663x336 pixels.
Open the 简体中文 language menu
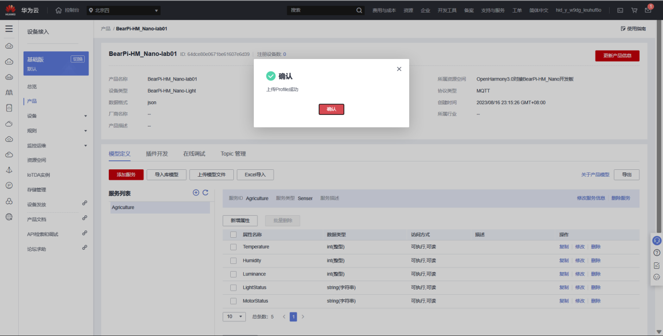coord(539,10)
